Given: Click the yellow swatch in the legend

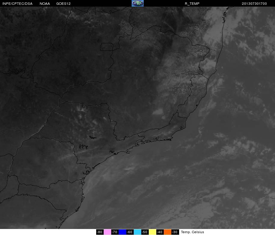Looking at the screenshot, I should (152, 232).
